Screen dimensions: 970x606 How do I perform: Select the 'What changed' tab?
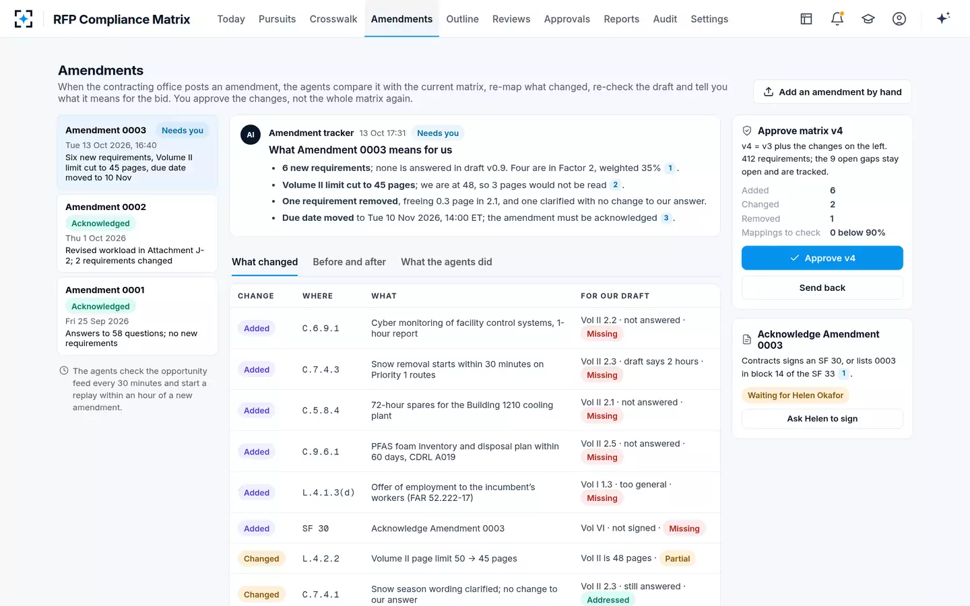[x=265, y=262]
